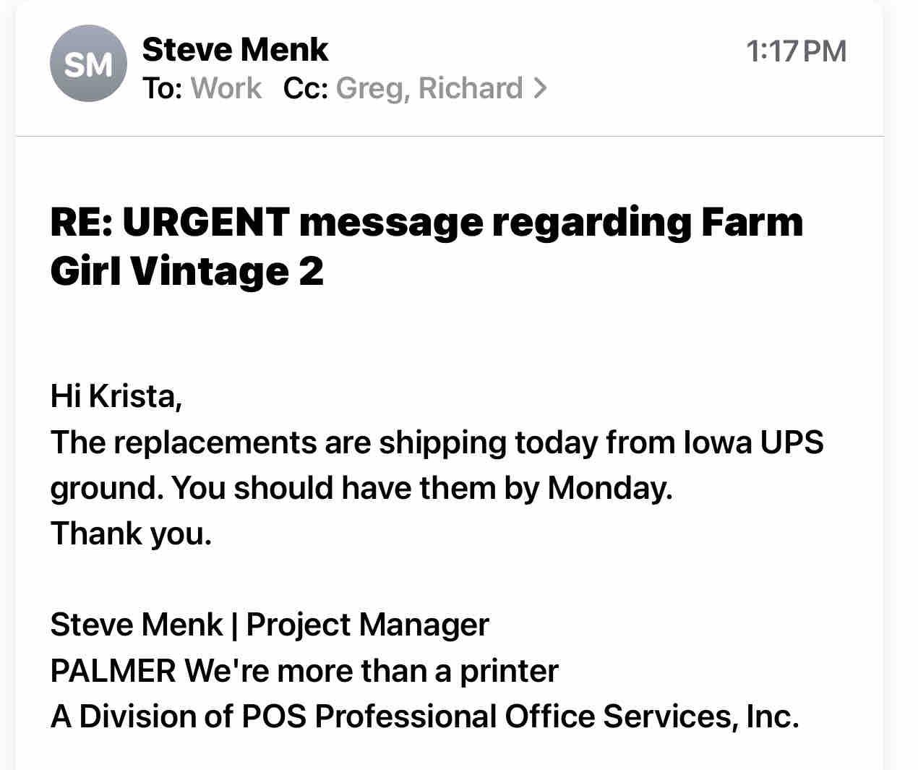Viewport: 918px width, 770px height.
Task: Select the Work recipient in To field
Action: pos(226,88)
